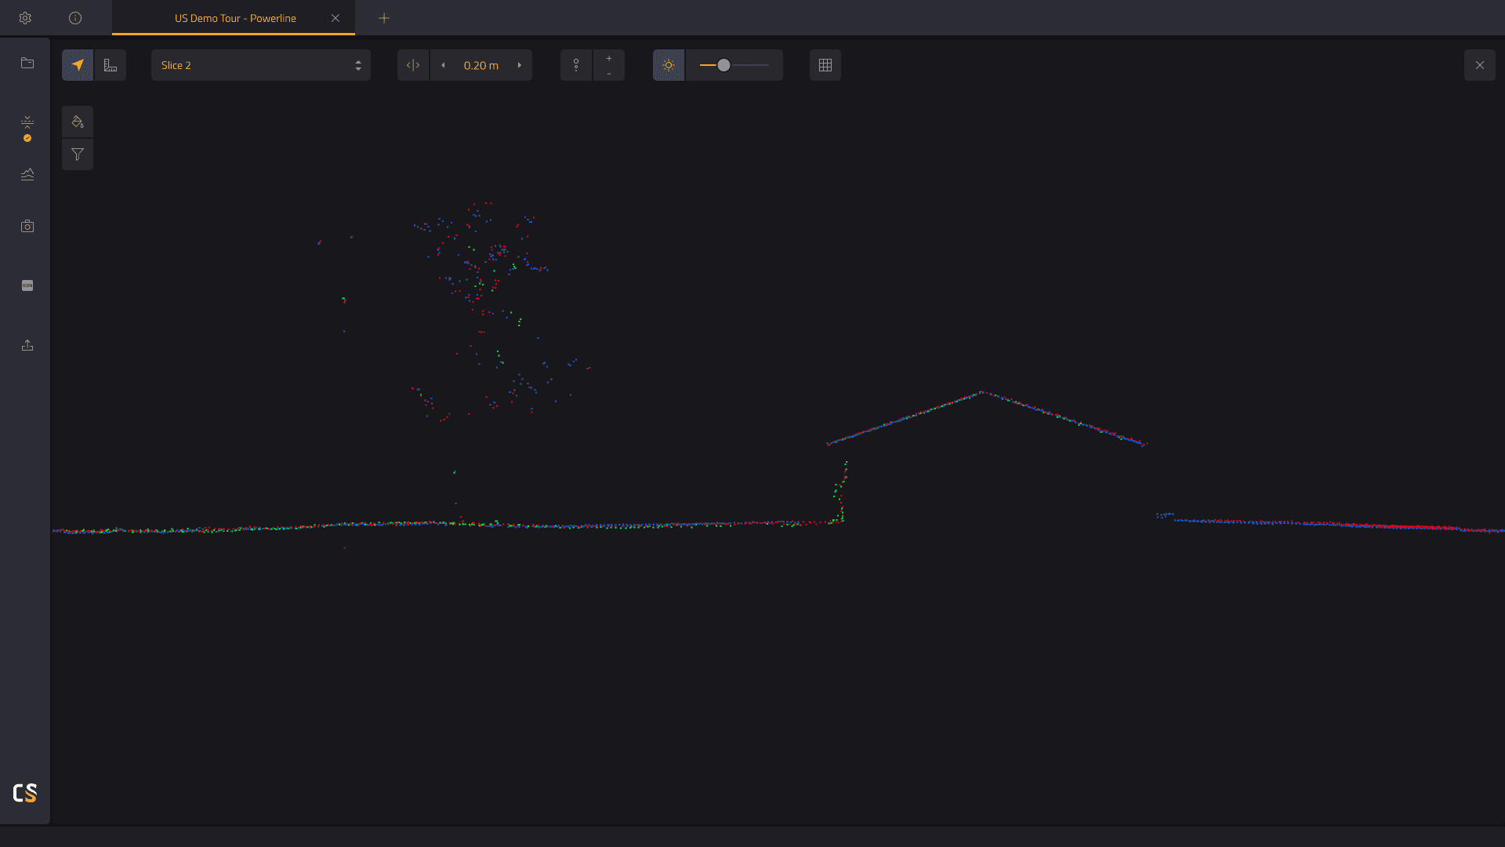Open the Slice 2 dropdown selector
The image size is (1505, 847).
tap(260, 65)
